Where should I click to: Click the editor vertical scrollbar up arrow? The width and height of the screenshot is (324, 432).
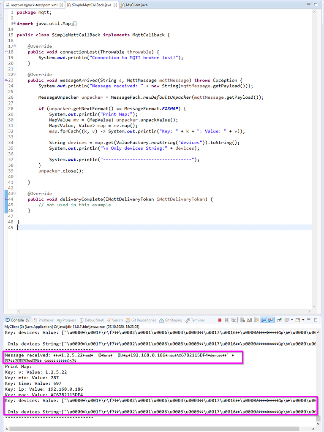pyautogui.click(x=314, y=12)
